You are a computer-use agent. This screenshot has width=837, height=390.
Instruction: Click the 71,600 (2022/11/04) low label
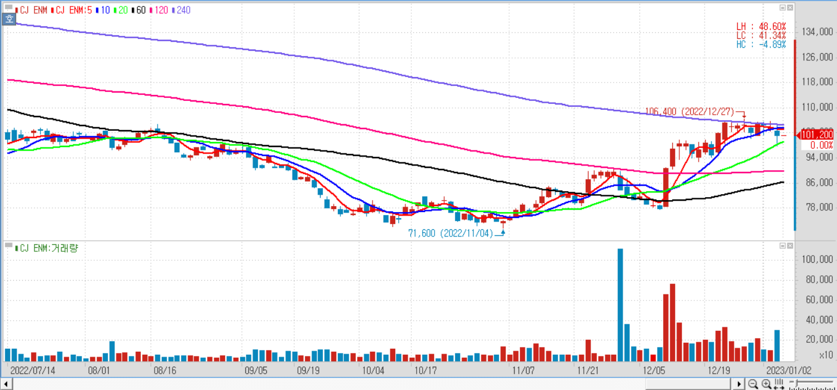[450, 234]
